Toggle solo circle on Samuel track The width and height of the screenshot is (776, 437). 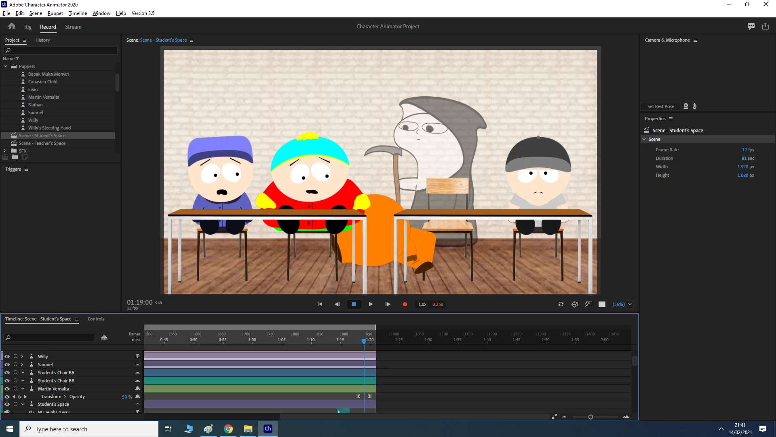point(15,365)
